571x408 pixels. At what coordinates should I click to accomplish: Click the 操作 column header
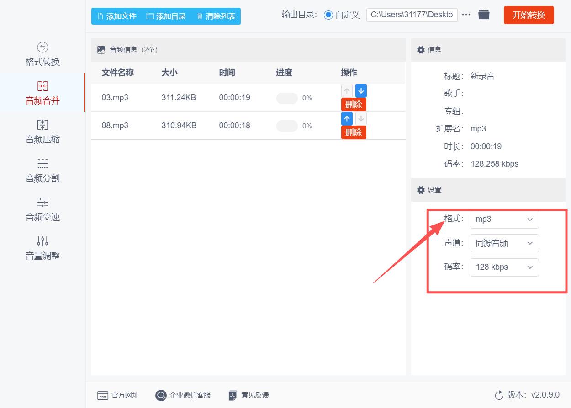pyautogui.click(x=349, y=73)
